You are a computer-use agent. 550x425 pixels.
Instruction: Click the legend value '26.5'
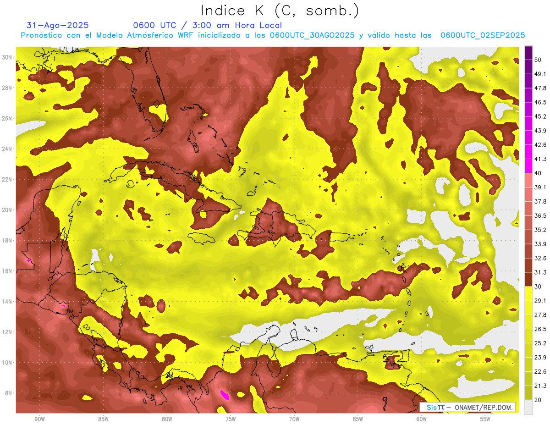[x=540, y=329]
